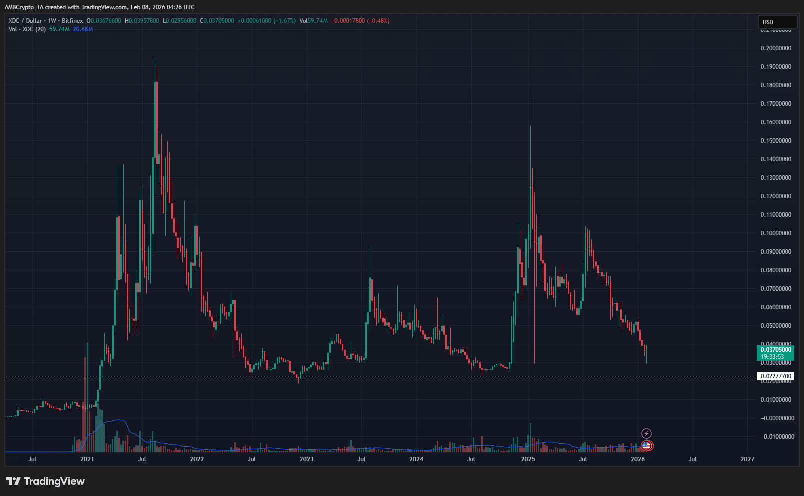Click the 0.10000000 price scale label
This screenshot has height=496, width=804.
(x=776, y=233)
